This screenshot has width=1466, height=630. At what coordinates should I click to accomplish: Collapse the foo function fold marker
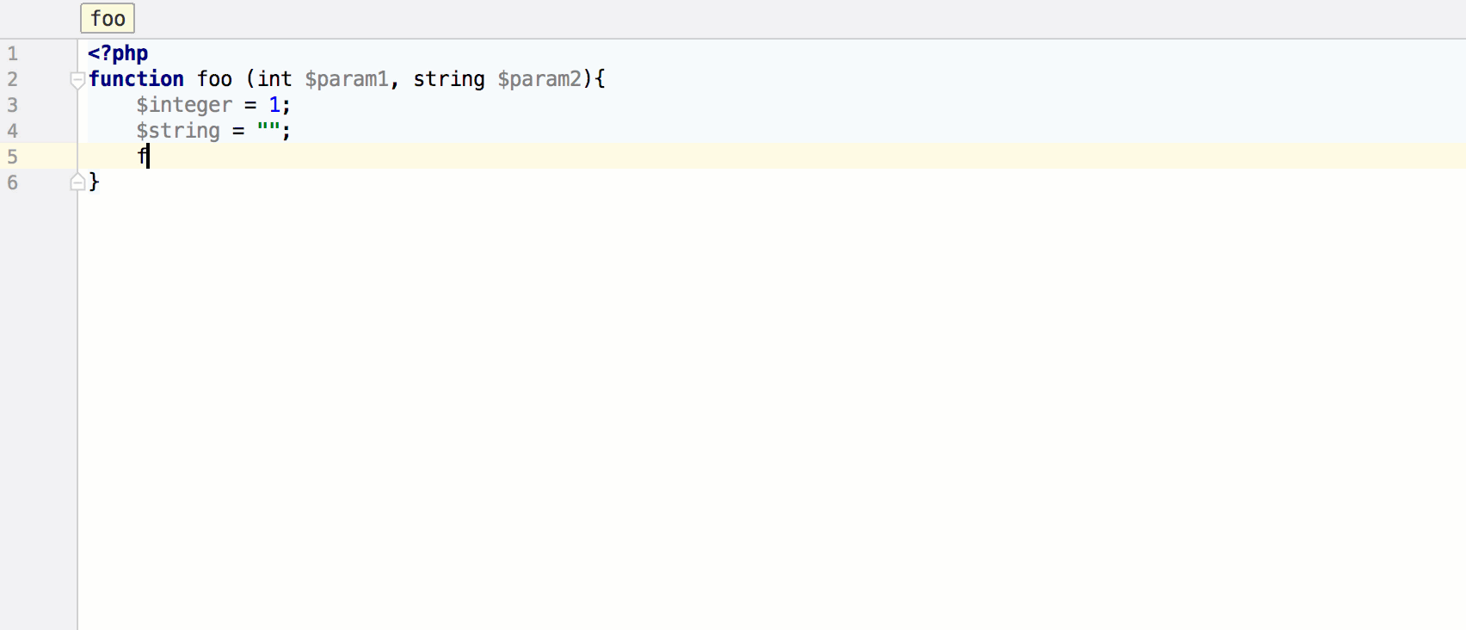77,80
